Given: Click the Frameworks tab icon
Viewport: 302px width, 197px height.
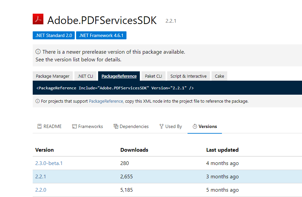Looking at the screenshot, I should tap(74, 126).
